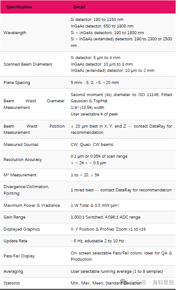Select the Pass/Fail Display row label

point(19,256)
